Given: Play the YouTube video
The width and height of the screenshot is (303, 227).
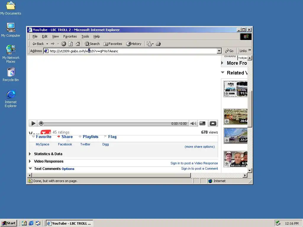Looking at the screenshot, I should pos(33,123).
